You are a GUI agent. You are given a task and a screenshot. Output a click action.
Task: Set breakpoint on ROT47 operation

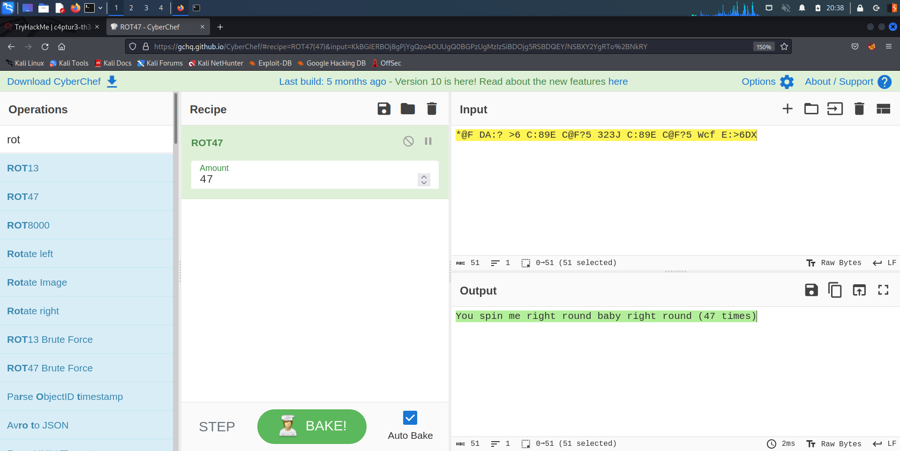[x=428, y=141]
